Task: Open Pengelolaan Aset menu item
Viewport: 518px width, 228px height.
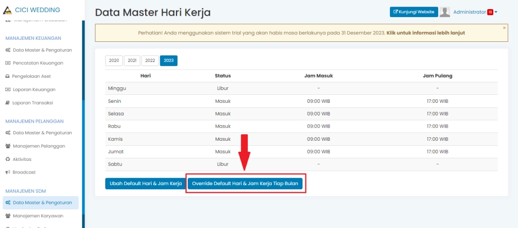Action: click(x=31, y=77)
